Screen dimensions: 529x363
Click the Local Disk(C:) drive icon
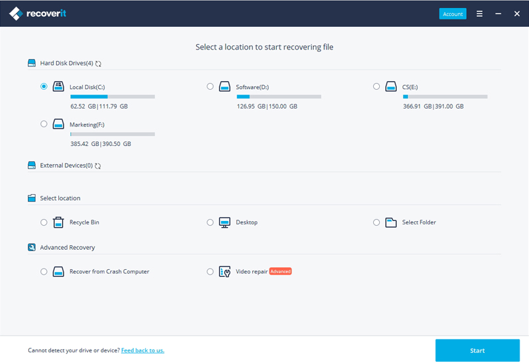click(x=59, y=86)
